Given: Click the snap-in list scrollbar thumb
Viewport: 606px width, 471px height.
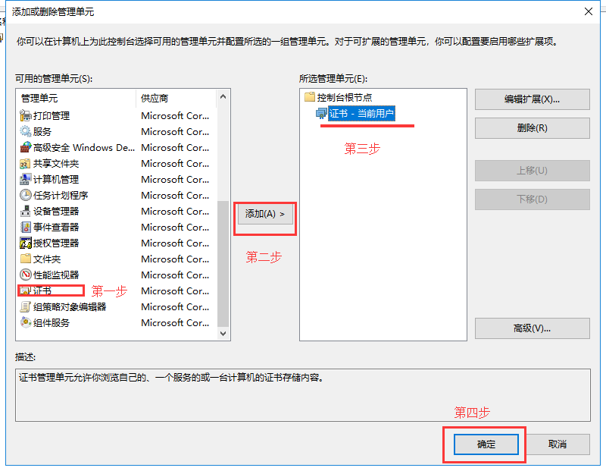Looking at the screenshot, I should click(223, 264).
